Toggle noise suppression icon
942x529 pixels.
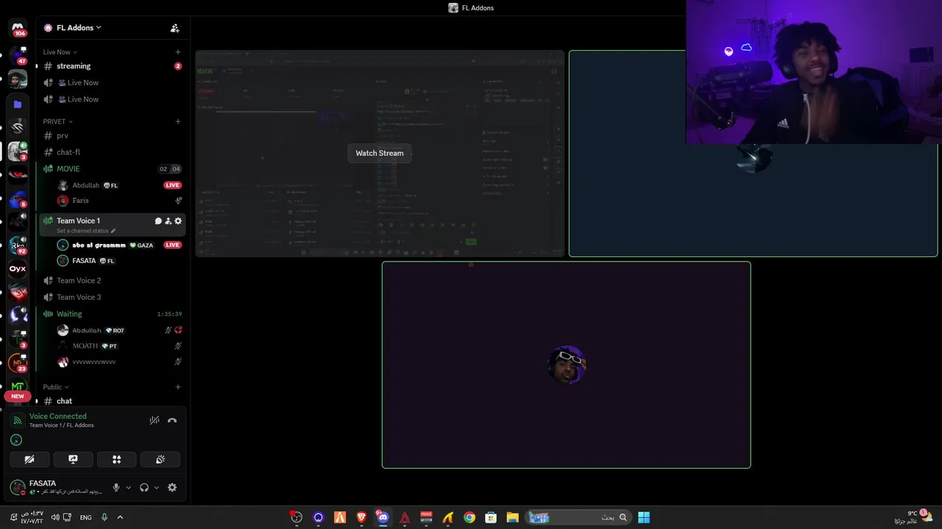click(155, 421)
